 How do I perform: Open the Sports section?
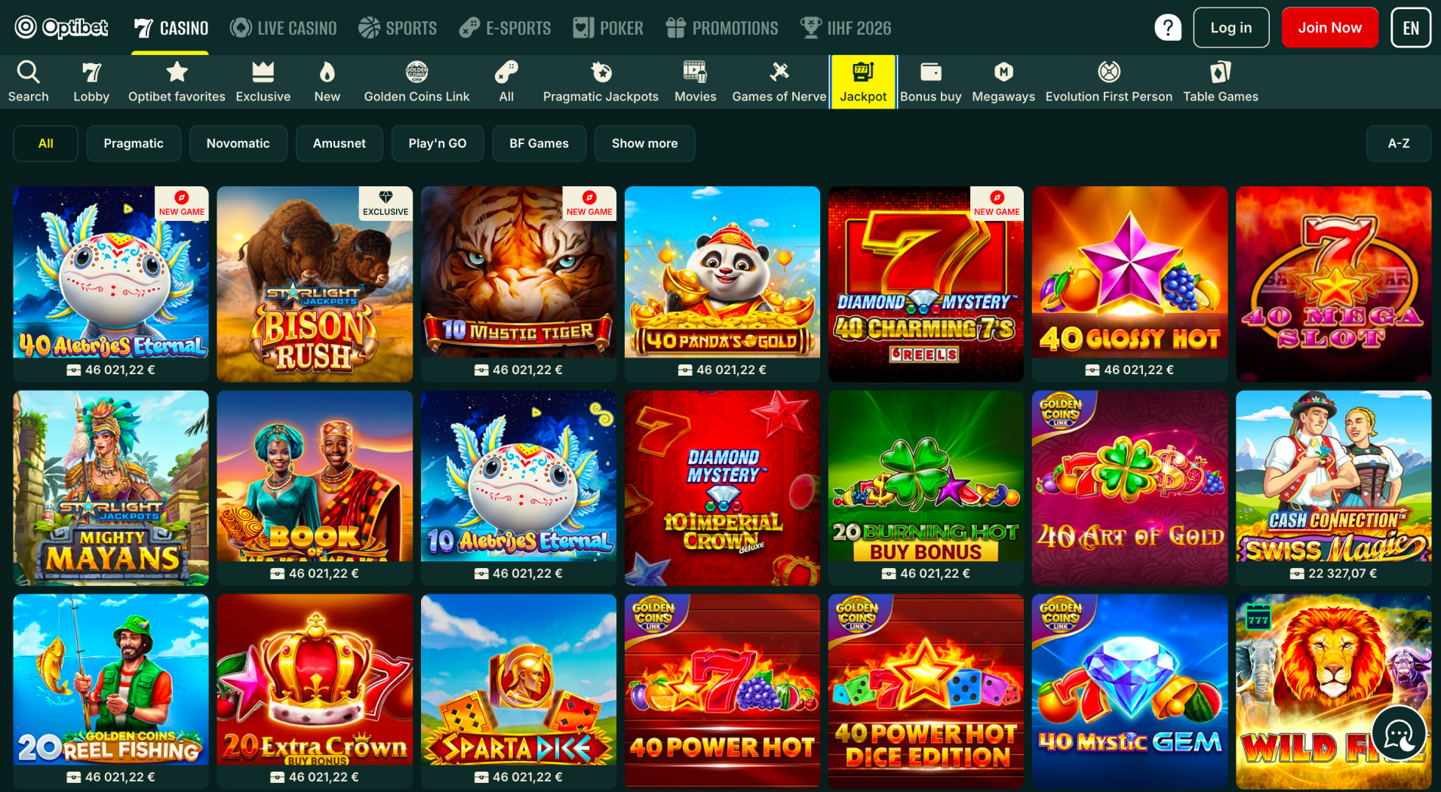tap(398, 28)
